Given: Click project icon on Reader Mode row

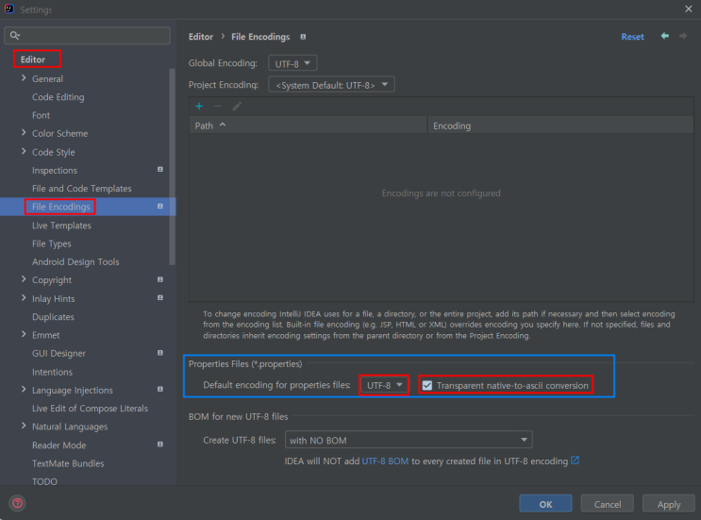Looking at the screenshot, I should click(x=160, y=445).
